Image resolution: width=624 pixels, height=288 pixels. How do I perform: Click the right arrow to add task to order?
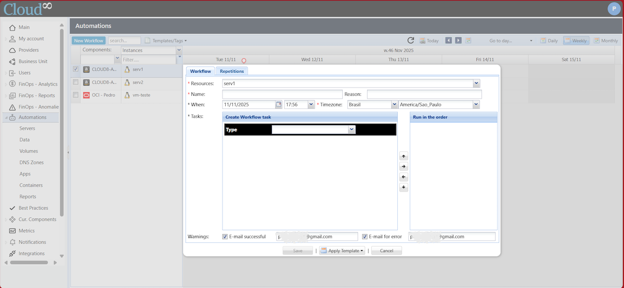[x=404, y=167]
